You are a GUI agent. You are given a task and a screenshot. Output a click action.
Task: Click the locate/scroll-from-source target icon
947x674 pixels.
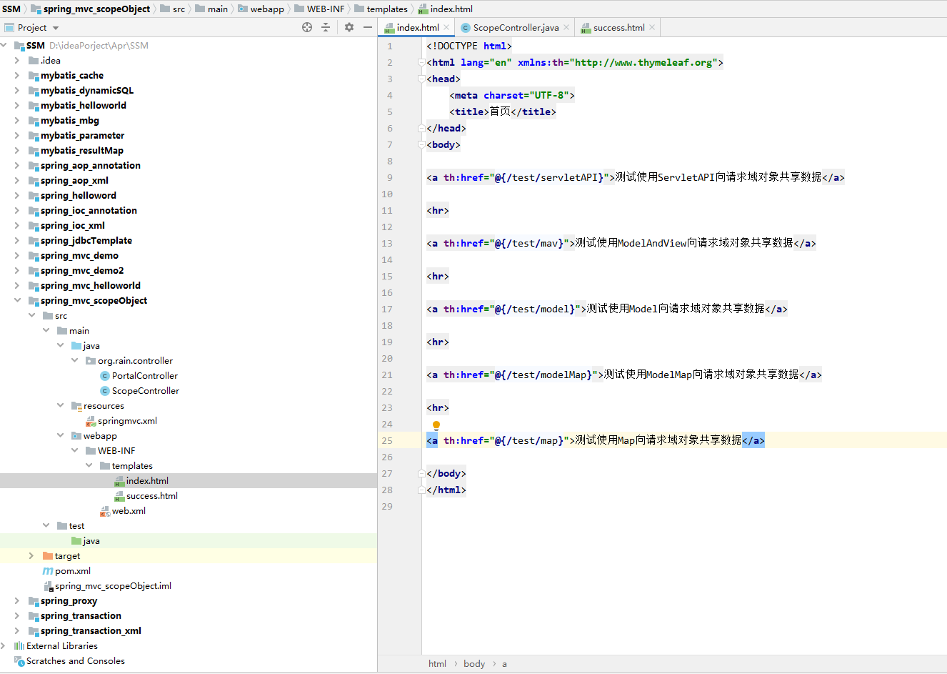point(307,27)
